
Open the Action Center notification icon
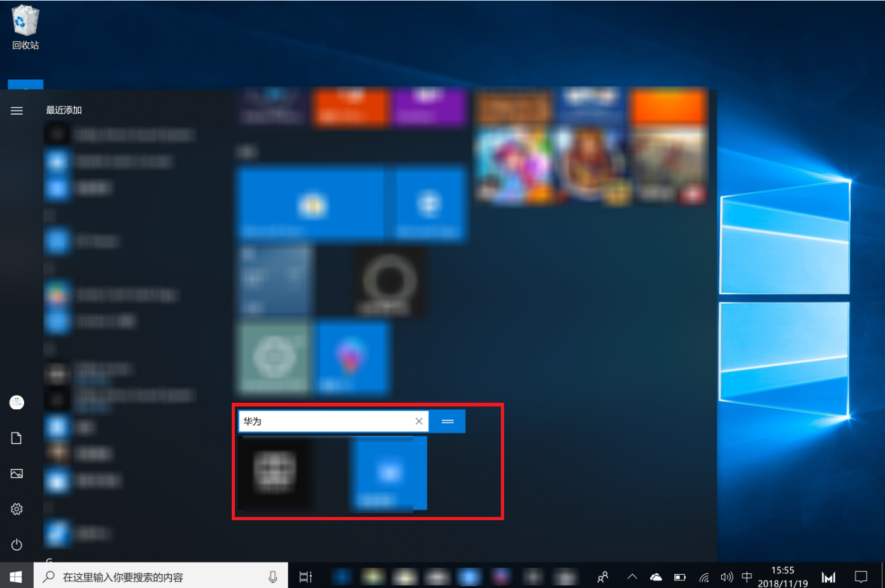[x=861, y=577]
